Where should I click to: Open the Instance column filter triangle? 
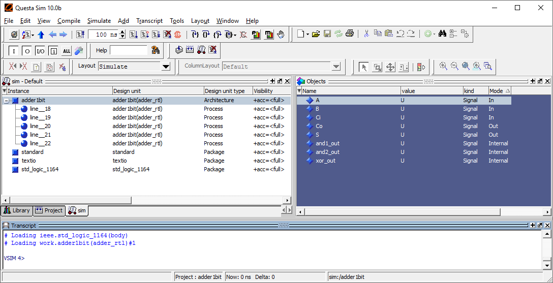[5, 91]
